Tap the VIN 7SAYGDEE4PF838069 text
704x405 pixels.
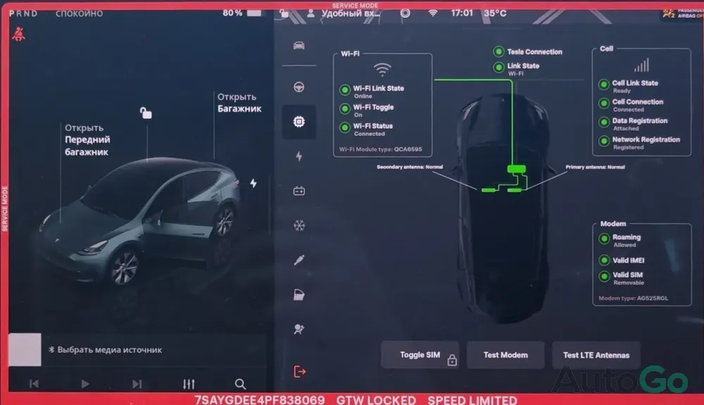point(260,399)
